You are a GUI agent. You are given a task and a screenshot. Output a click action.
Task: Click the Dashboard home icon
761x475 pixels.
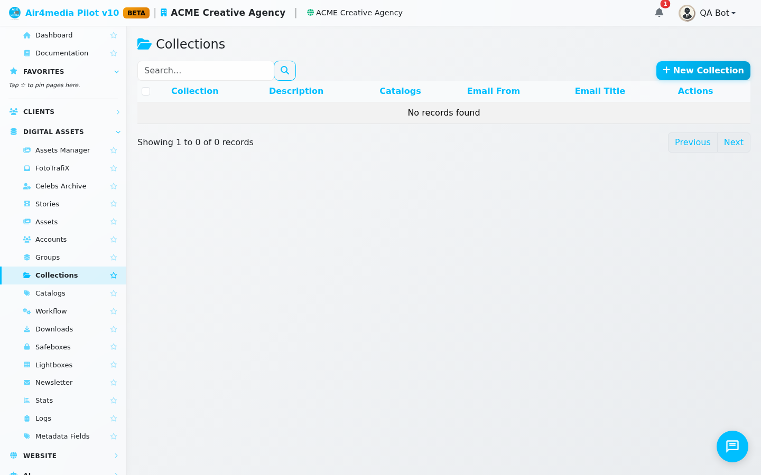point(27,35)
